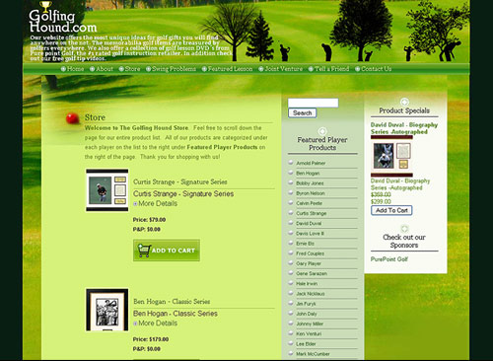Open the Swing Problems menu item

pyautogui.click(x=171, y=69)
